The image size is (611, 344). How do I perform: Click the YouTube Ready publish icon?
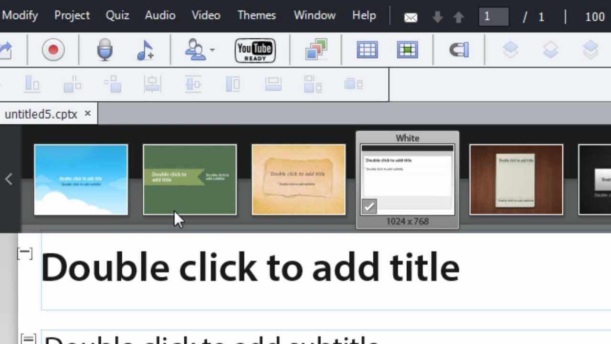pos(255,51)
